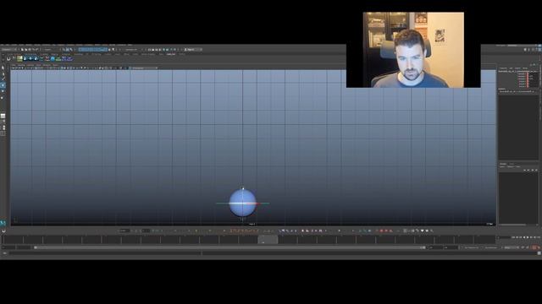Click the playback range slider bar
The image size is (542, 304).
(x=230, y=247)
